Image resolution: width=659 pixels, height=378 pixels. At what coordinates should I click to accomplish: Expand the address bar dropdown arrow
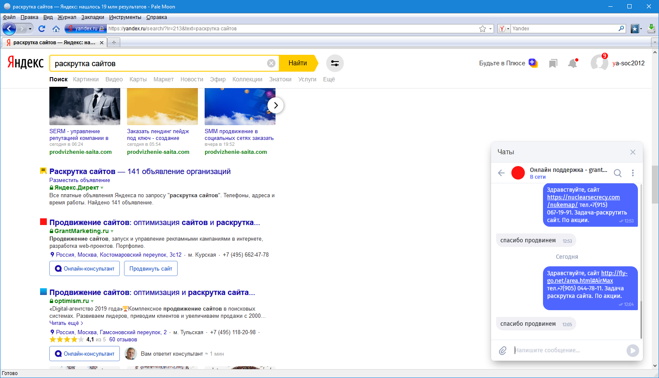(x=490, y=29)
